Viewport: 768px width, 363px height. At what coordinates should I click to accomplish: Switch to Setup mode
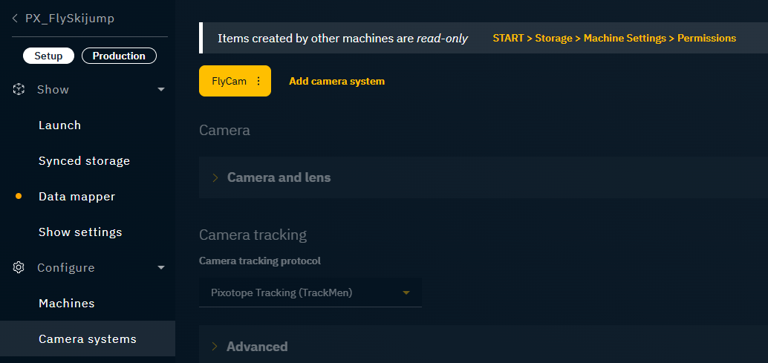tap(48, 56)
